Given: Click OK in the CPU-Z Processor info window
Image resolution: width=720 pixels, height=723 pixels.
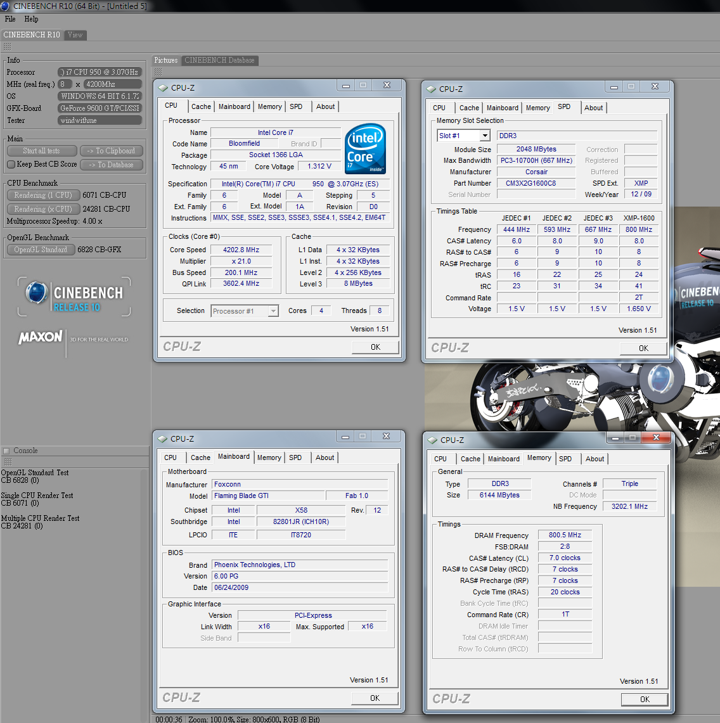Looking at the screenshot, I should [375, 347].
